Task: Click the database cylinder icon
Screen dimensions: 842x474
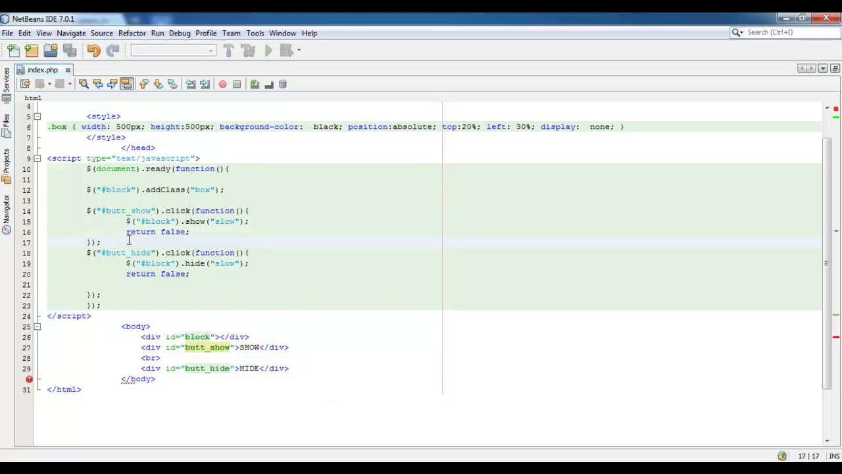Action: (x=283, y=84)
